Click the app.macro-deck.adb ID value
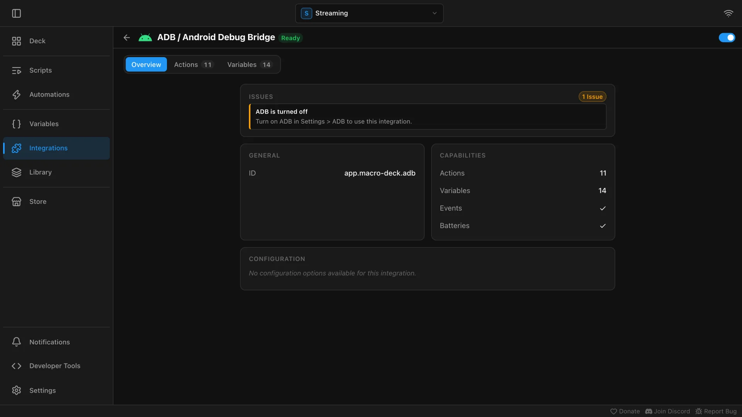This screenshot has height=417, width=742. 380,173
